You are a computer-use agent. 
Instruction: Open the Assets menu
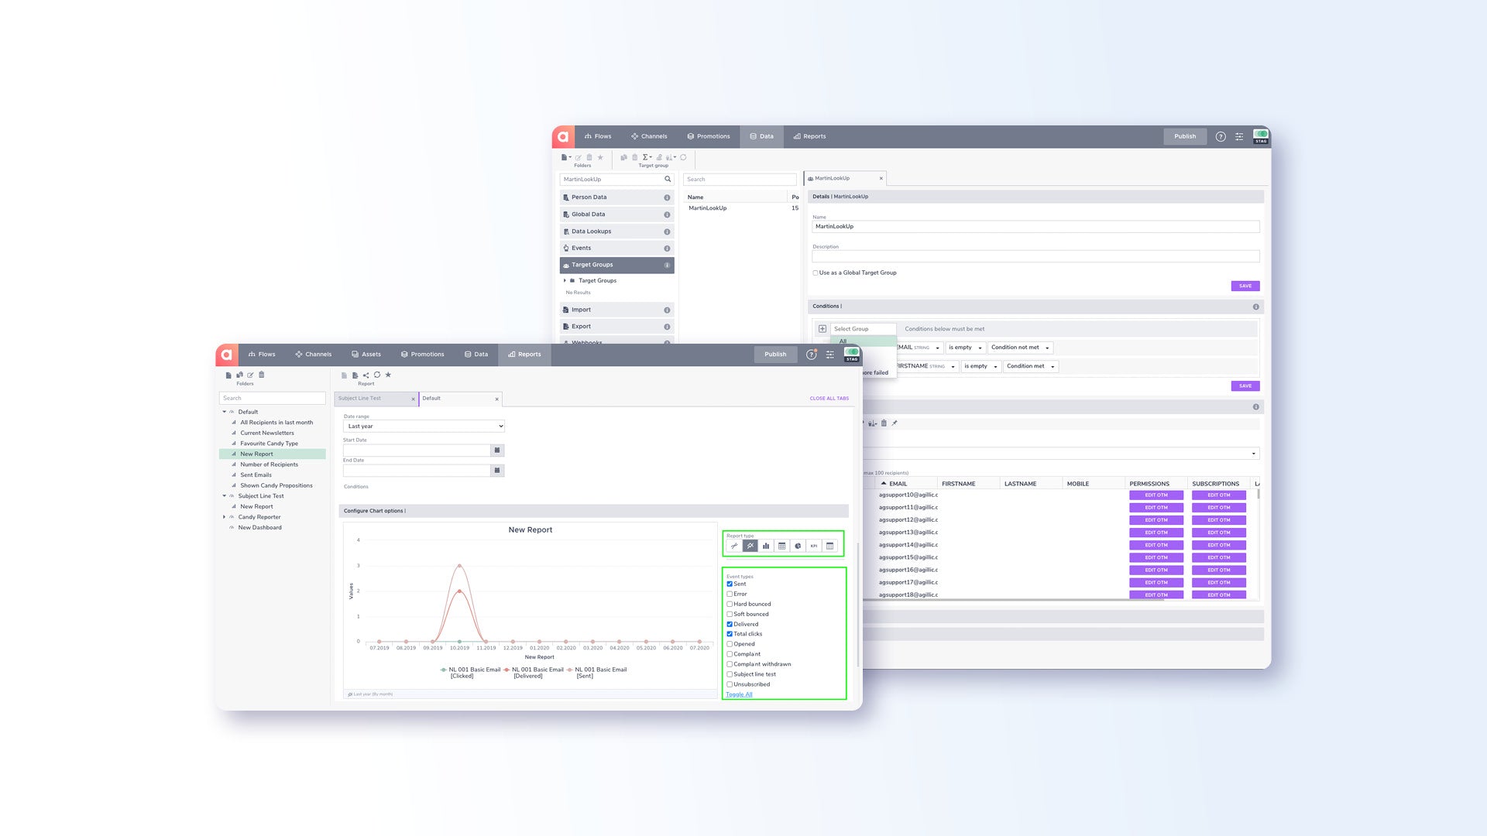tap(366, 355)
